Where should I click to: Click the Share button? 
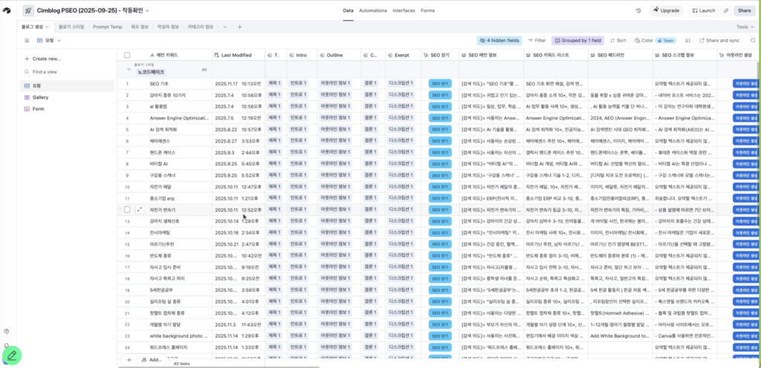745,10
